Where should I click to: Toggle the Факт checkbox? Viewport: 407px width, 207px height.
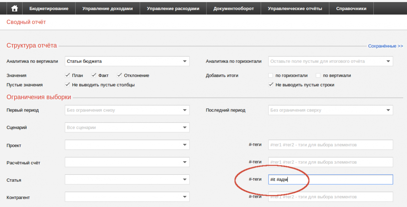coord(94,75)
